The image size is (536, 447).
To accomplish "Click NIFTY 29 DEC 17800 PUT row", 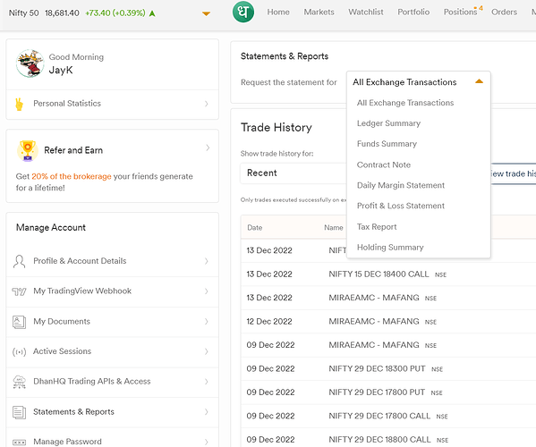I will (x=388, y=392).
